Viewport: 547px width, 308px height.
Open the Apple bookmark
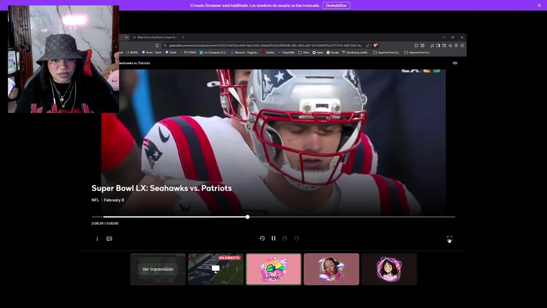click(318, 53)
